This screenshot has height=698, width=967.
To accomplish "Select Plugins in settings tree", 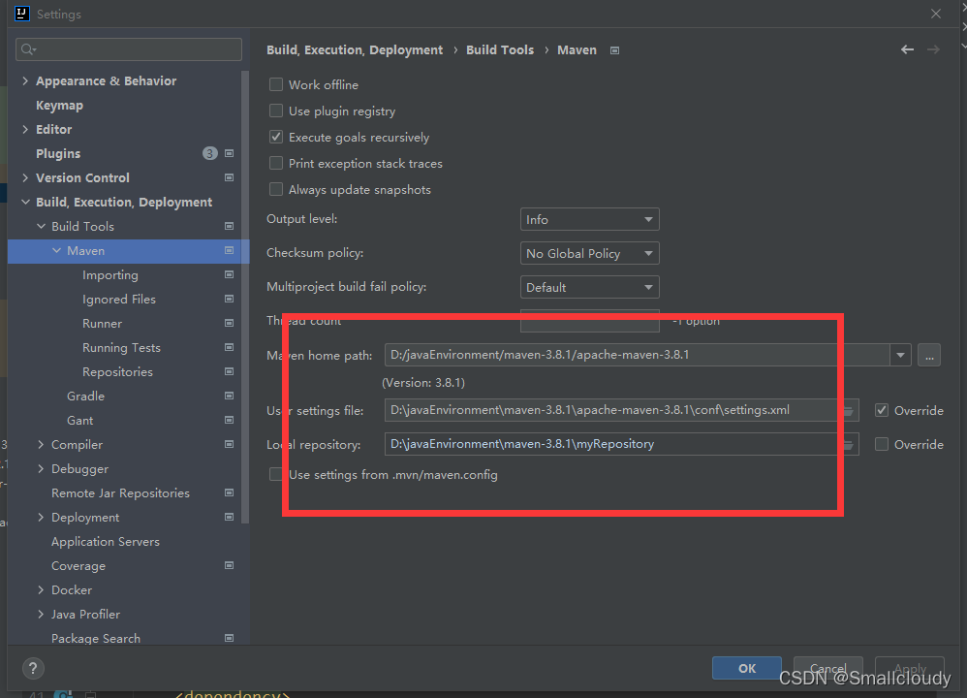I will [58, 154].
